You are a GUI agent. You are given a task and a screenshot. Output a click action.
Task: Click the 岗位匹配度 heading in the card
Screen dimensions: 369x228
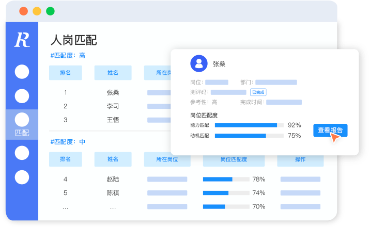coord(204,116)
